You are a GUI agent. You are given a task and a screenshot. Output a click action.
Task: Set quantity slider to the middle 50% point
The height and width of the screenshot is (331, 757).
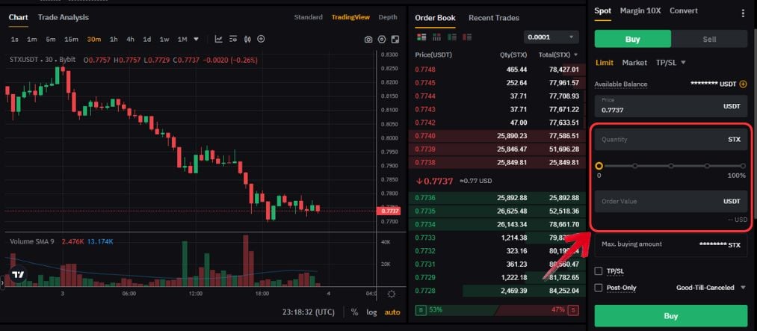click(x=671, y=166)
